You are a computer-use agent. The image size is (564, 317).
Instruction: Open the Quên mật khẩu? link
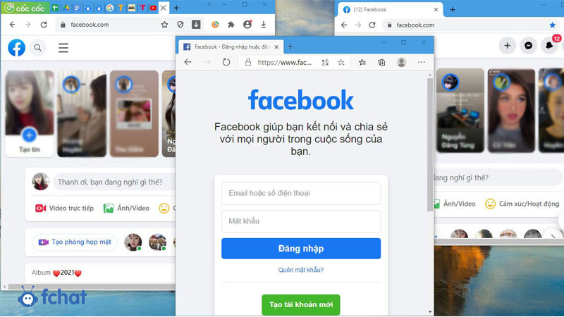301,270
